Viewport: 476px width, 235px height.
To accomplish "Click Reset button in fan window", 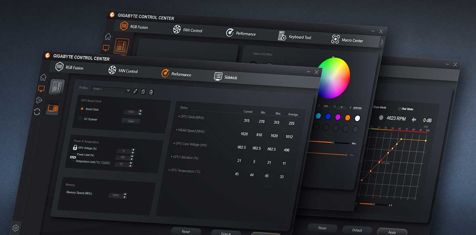I will tap(322, 228).
